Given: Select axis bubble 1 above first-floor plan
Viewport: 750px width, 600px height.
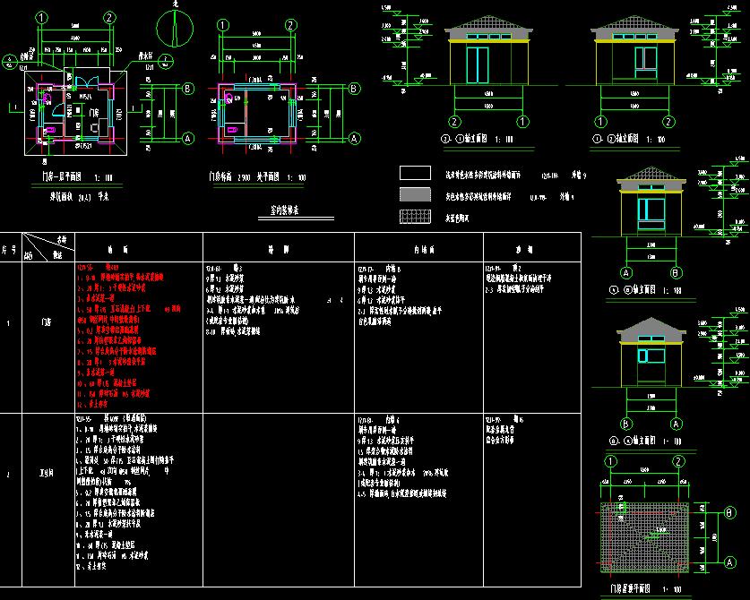Looking at the screenshot, I should point(39,18).
